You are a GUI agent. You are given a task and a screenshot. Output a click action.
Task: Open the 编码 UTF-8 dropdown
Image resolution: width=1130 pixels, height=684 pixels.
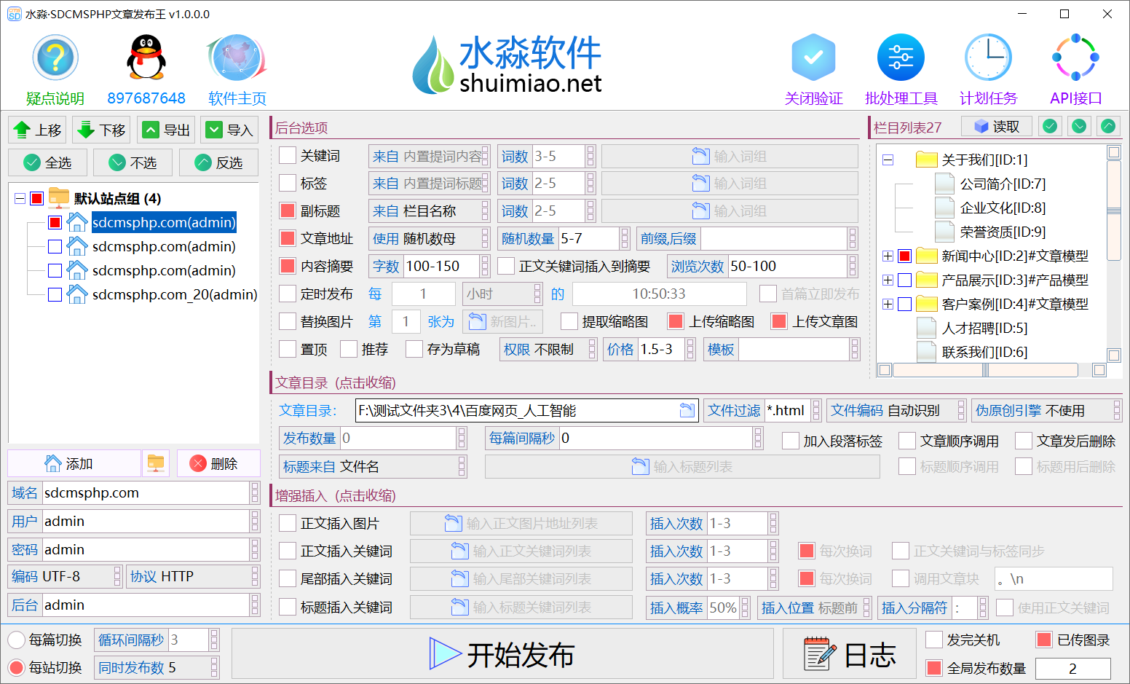(x=65, y=576)
